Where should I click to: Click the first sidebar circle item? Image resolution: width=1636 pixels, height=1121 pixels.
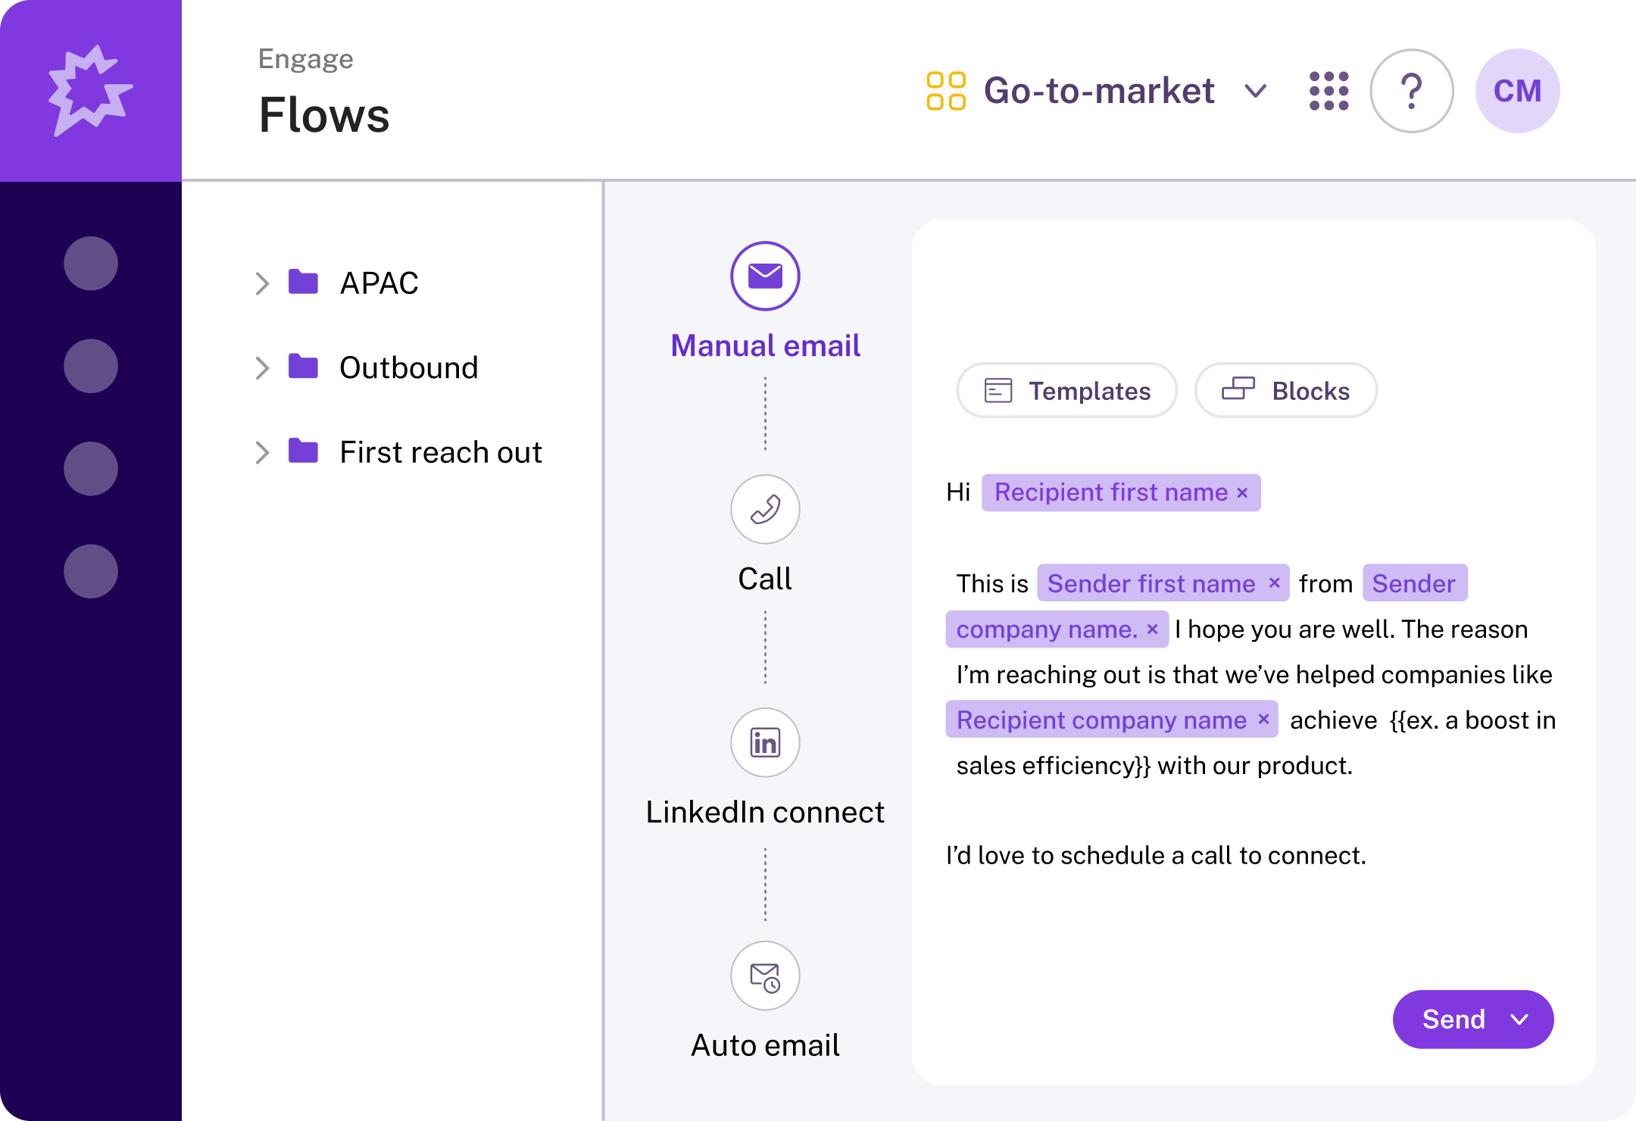click(91, 264)
